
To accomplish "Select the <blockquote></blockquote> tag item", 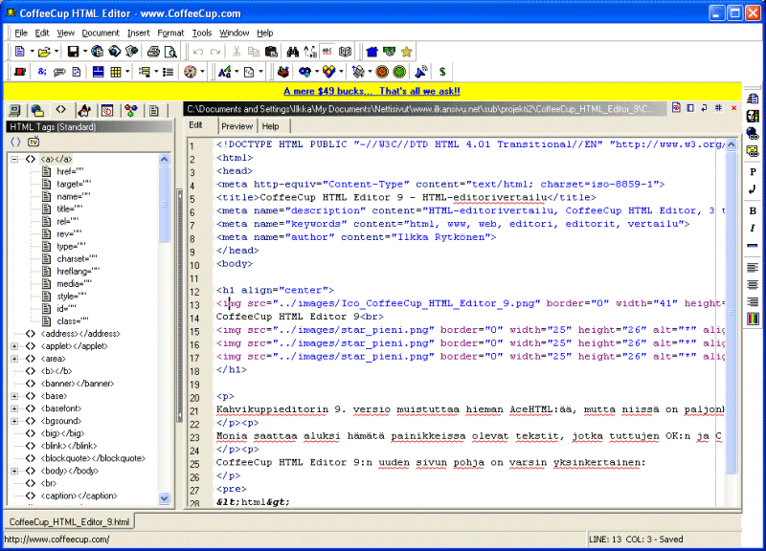I will [x=93, y=458].
